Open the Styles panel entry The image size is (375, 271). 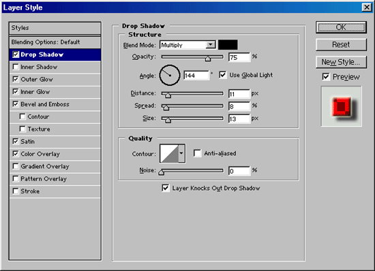tap(55, 28)
